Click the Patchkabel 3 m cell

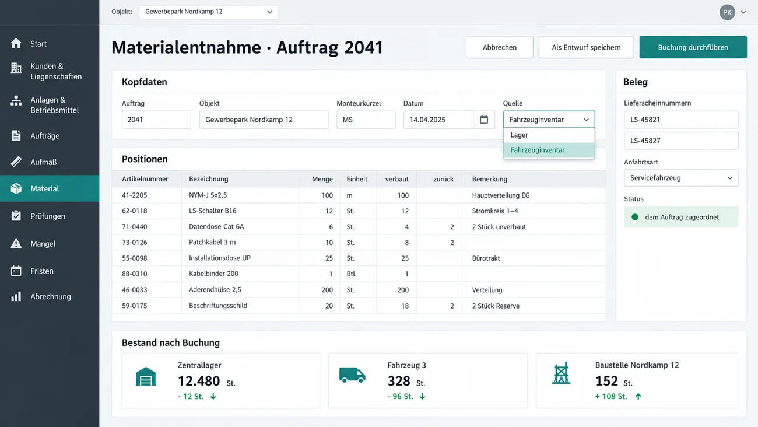pyautogui.click(x=212, y=242)
